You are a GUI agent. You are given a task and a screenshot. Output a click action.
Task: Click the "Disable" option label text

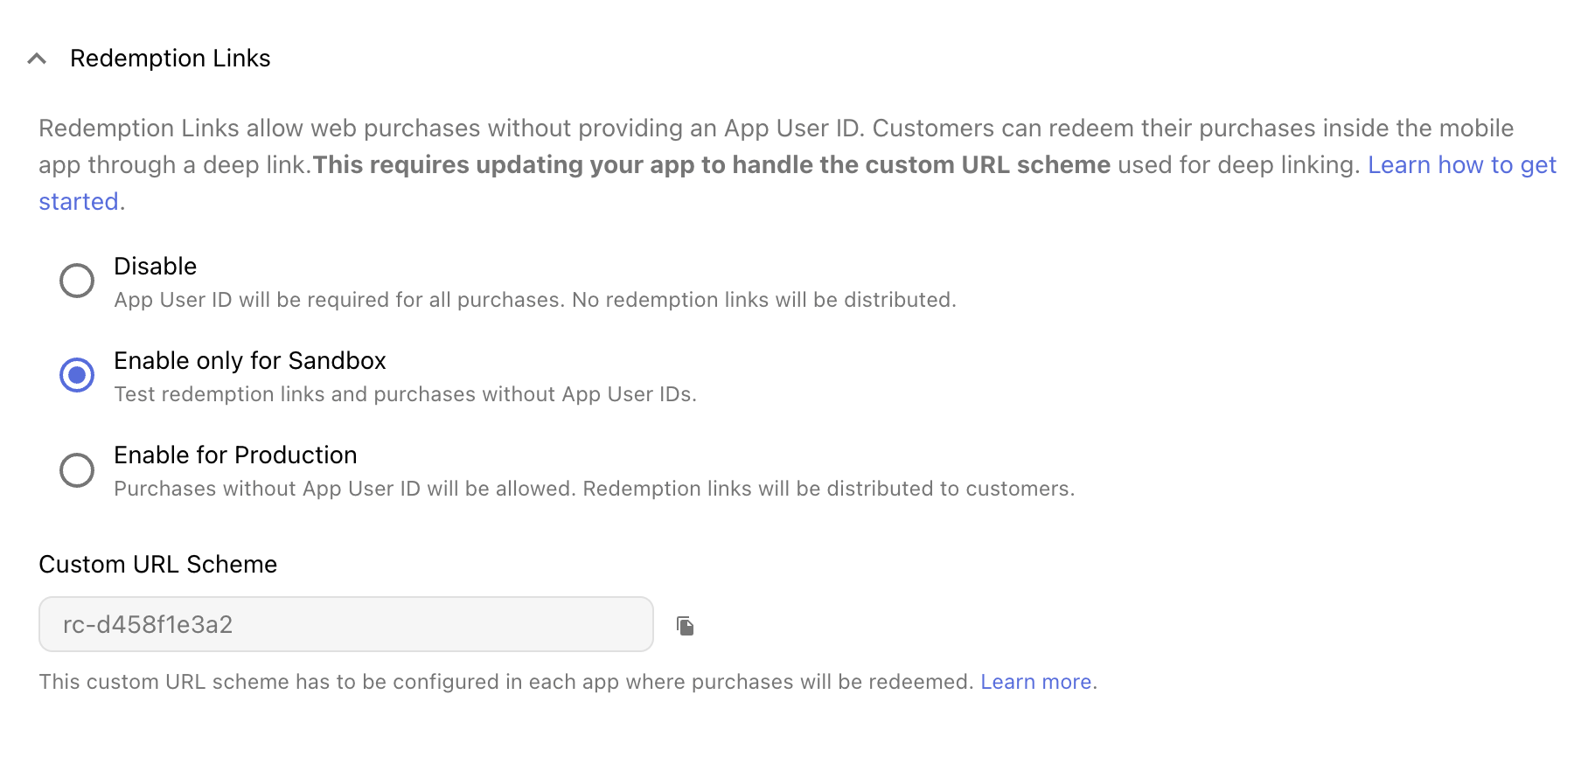[155, 267]
